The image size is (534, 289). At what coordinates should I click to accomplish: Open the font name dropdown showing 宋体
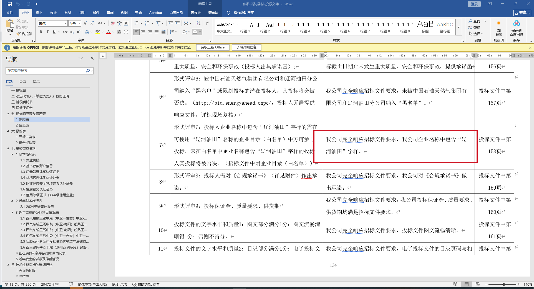[66, 24]
